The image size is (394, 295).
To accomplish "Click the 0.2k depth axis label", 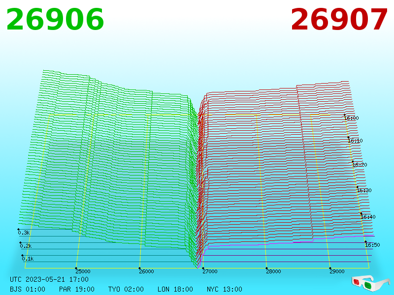I will (x=26, y=246).
